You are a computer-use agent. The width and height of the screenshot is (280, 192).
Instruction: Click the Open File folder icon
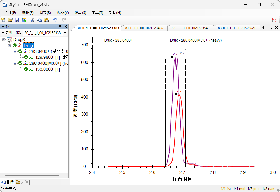(x=10, y=20)
